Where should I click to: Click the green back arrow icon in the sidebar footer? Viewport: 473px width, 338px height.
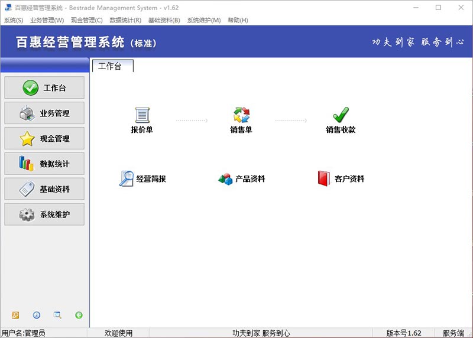click(x=79, y=315)
